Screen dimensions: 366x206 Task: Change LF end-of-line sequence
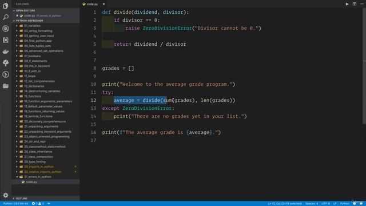[x=335, y=204]
